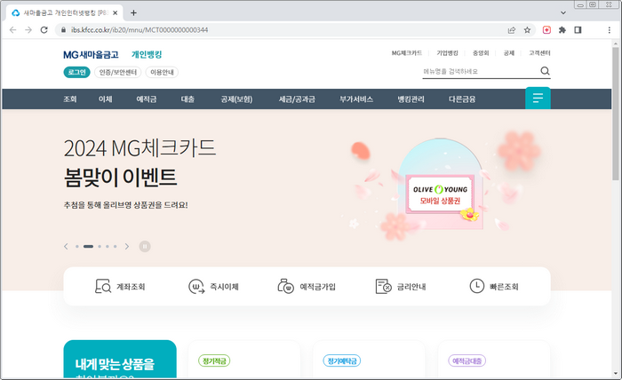This screenshot has width=622, height=380.
Task: Open the 이체 menu
Action: [106, 99]
